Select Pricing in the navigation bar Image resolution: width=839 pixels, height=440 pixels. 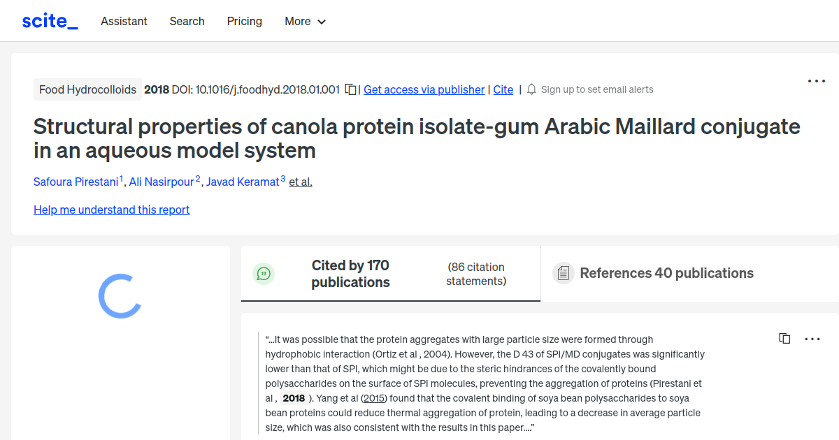(244, 22)
